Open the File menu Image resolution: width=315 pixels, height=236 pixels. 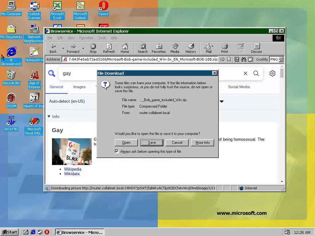[50, 38]
